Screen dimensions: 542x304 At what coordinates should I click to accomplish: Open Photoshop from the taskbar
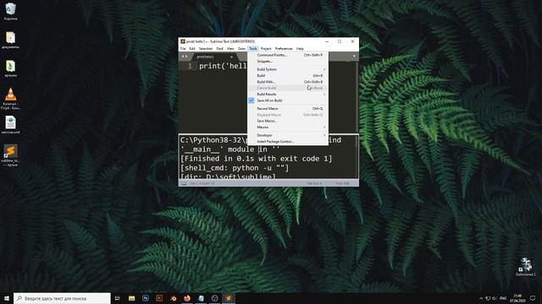tap(146, 298)
